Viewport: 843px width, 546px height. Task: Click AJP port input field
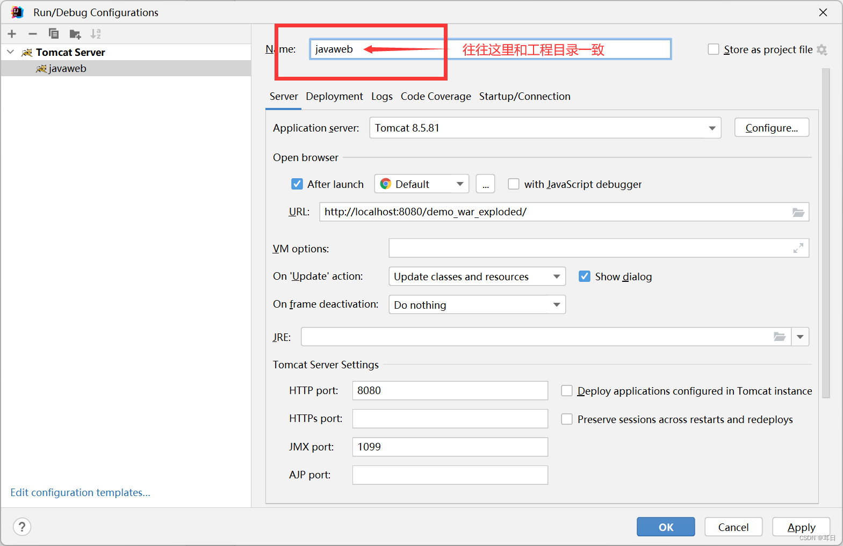click(450, 475)
